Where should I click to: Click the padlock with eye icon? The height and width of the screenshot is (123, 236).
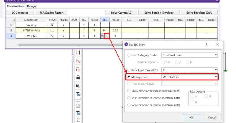point(78,86)
